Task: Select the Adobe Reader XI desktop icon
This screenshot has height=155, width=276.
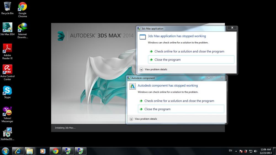Action: click(7, 52)
